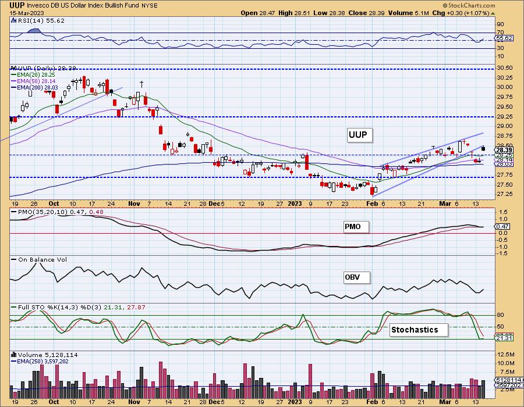Click the purple EMA(50) legend line swatch
Image resolution: width=524 pixels, height=407 pixels.
pos(14,81)
